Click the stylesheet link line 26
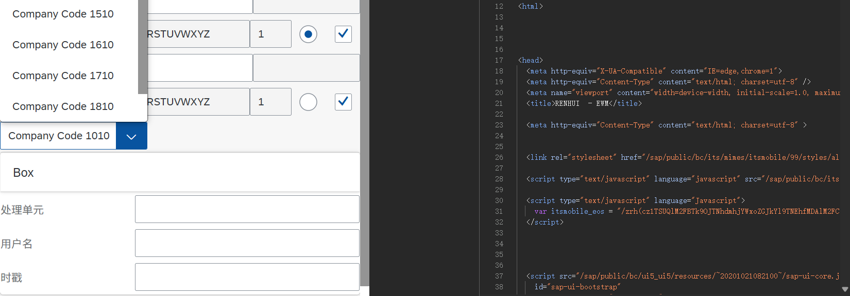 (x=683, y=157)
